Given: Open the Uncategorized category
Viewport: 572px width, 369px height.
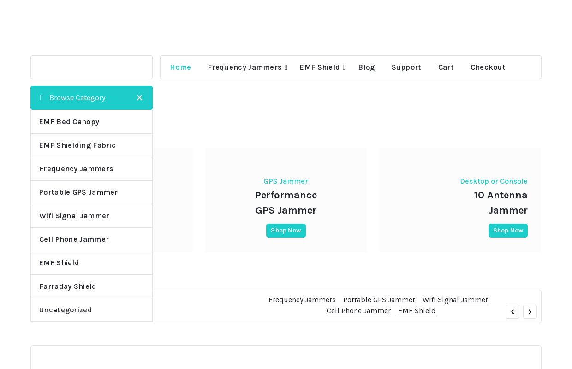Looking at the screenshot, I should point(66,310).
